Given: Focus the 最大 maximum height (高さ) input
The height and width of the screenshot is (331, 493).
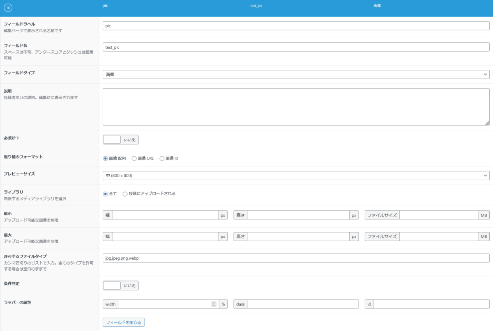Looking at the screenshot, I should 298,237.
